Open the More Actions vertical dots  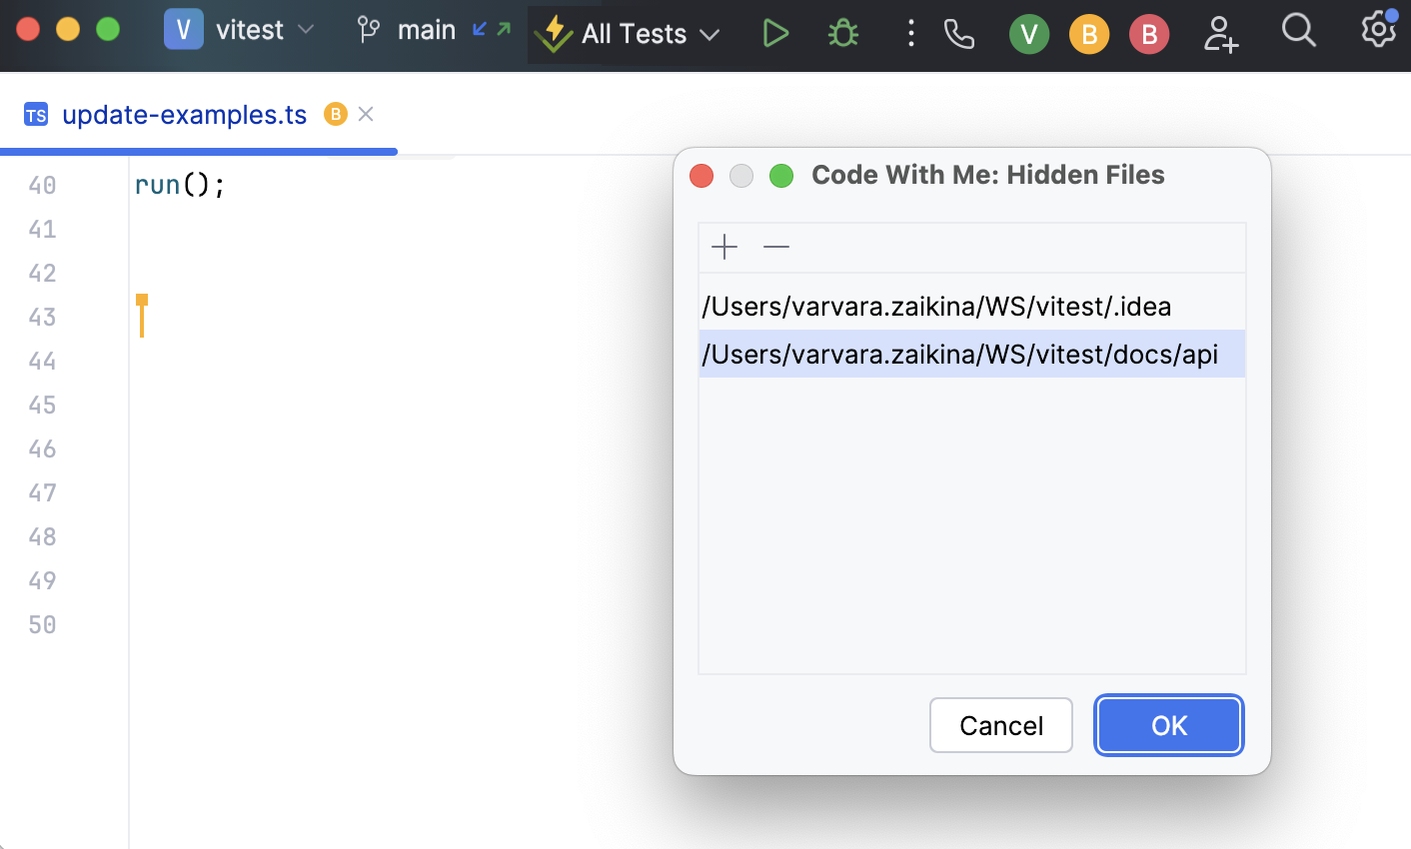point(910,34)
